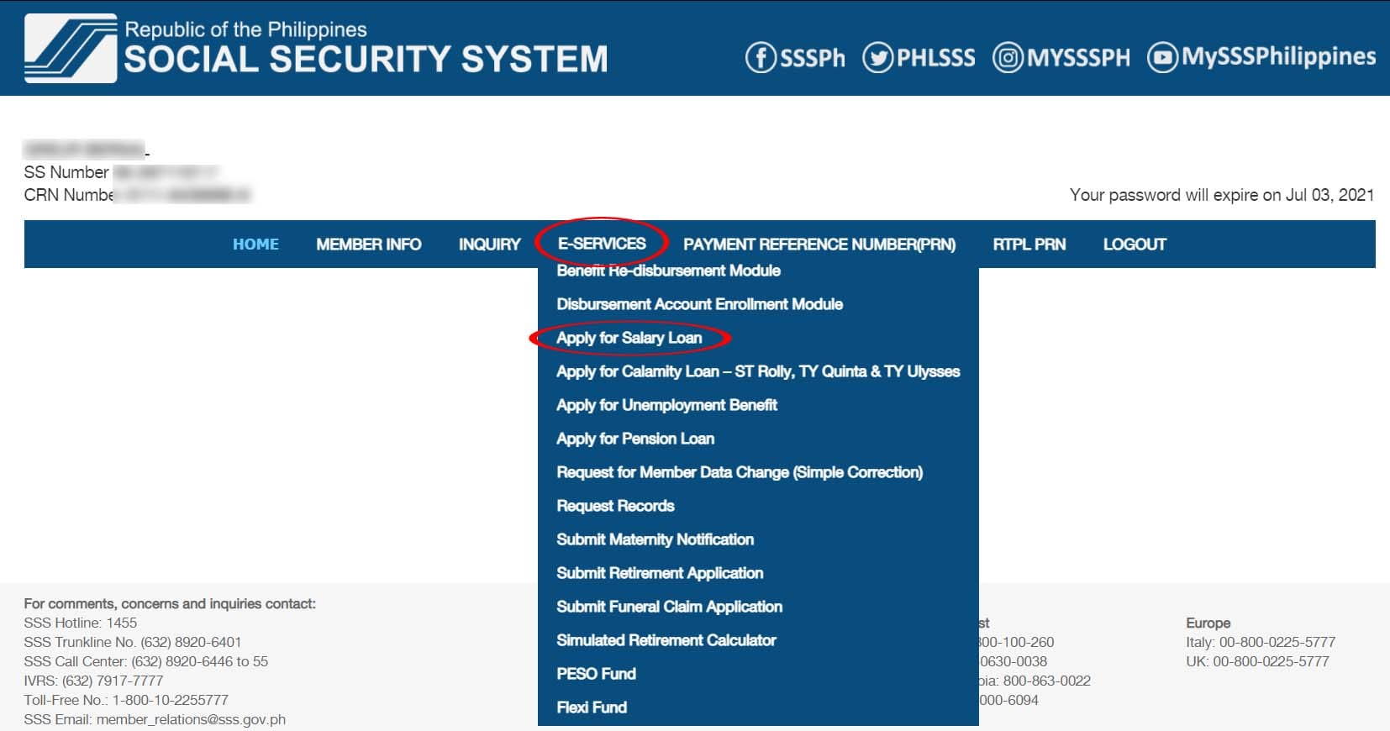Open Request for Member Data Change
This screenshot has width=1390, height=731.
(x=740, y=472)
